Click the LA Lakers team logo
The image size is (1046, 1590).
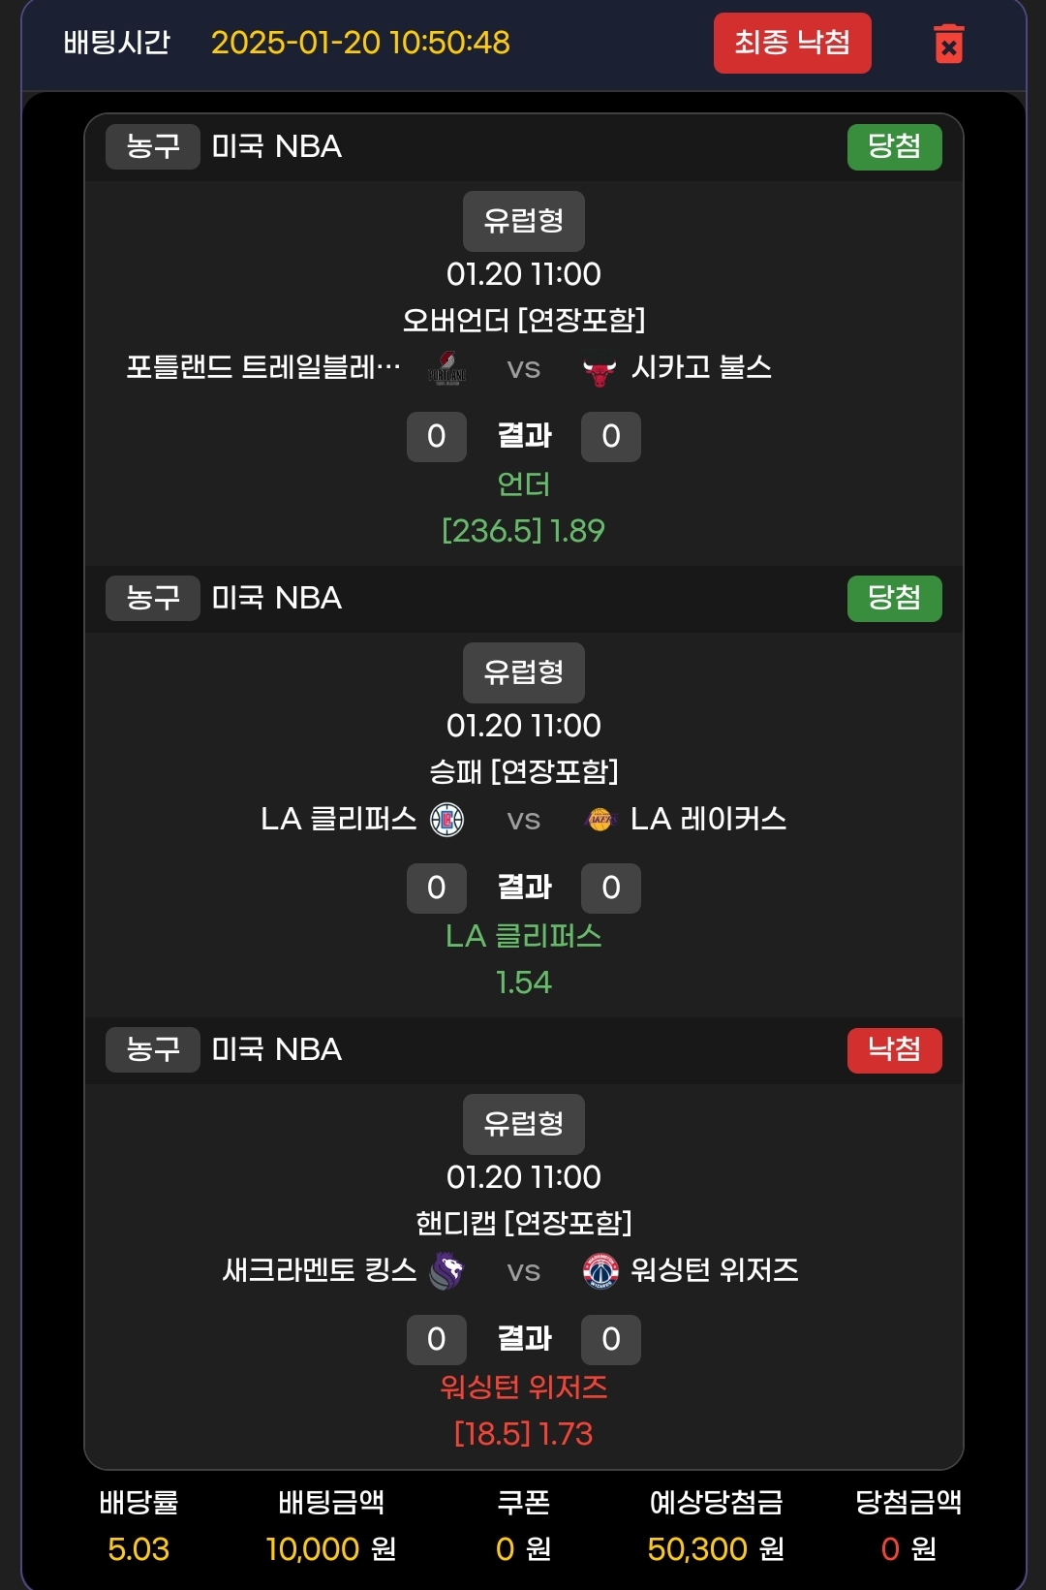(x=600, y=820)
